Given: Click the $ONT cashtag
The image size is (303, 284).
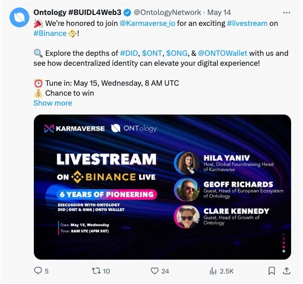Looking at the screenshot, I should point(152,53).
